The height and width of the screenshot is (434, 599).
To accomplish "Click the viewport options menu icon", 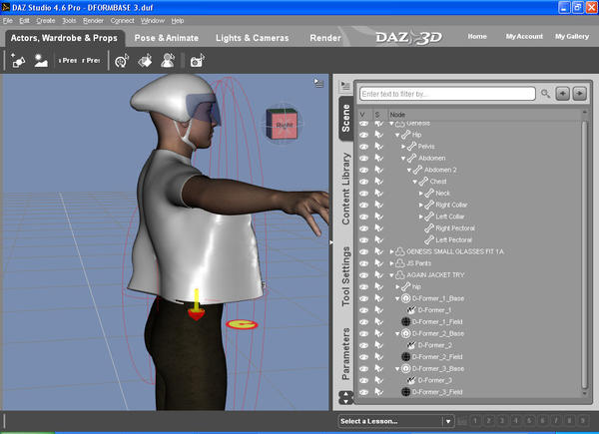I will [x=318, y=83].
